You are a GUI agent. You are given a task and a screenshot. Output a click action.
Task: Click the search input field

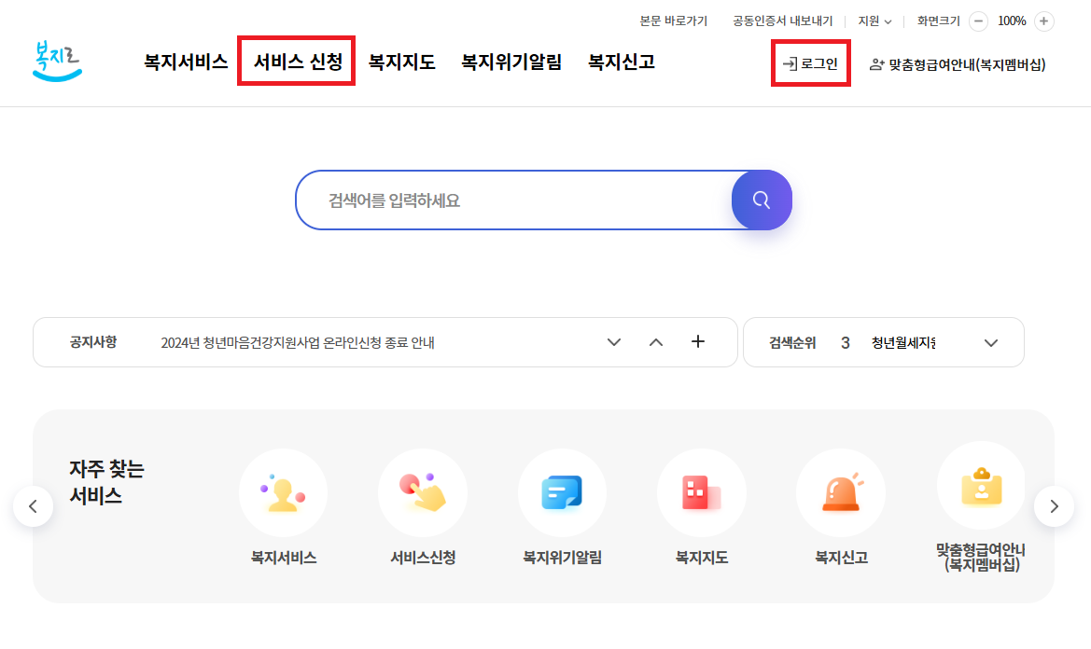513,200
